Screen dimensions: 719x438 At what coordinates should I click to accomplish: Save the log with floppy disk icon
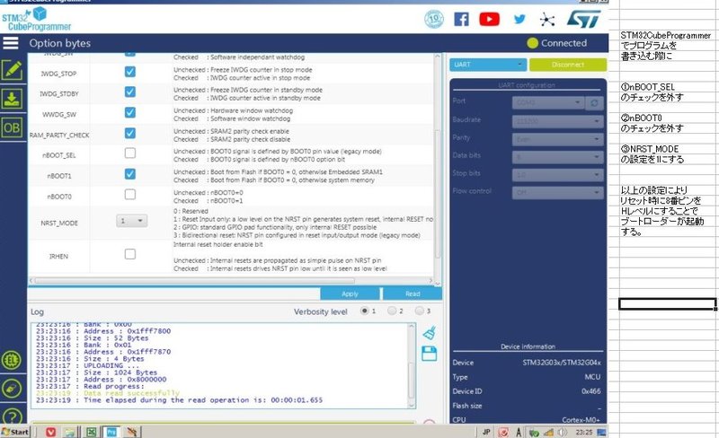pos(429,352)
